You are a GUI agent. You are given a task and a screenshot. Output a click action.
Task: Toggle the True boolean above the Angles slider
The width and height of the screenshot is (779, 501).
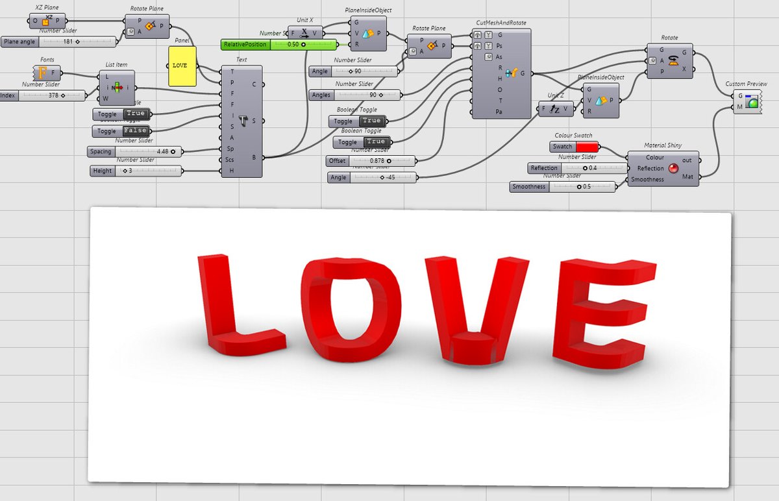(371, 121)
